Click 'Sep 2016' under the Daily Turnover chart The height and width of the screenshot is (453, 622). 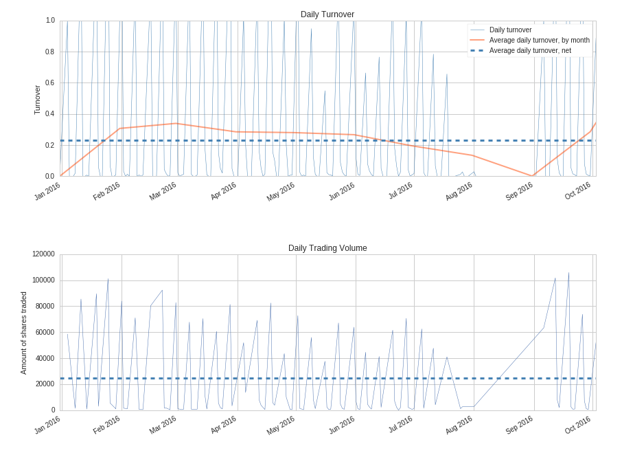(x=519, y=191)
